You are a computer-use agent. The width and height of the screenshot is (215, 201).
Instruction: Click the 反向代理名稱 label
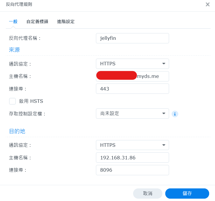[25, 38]
